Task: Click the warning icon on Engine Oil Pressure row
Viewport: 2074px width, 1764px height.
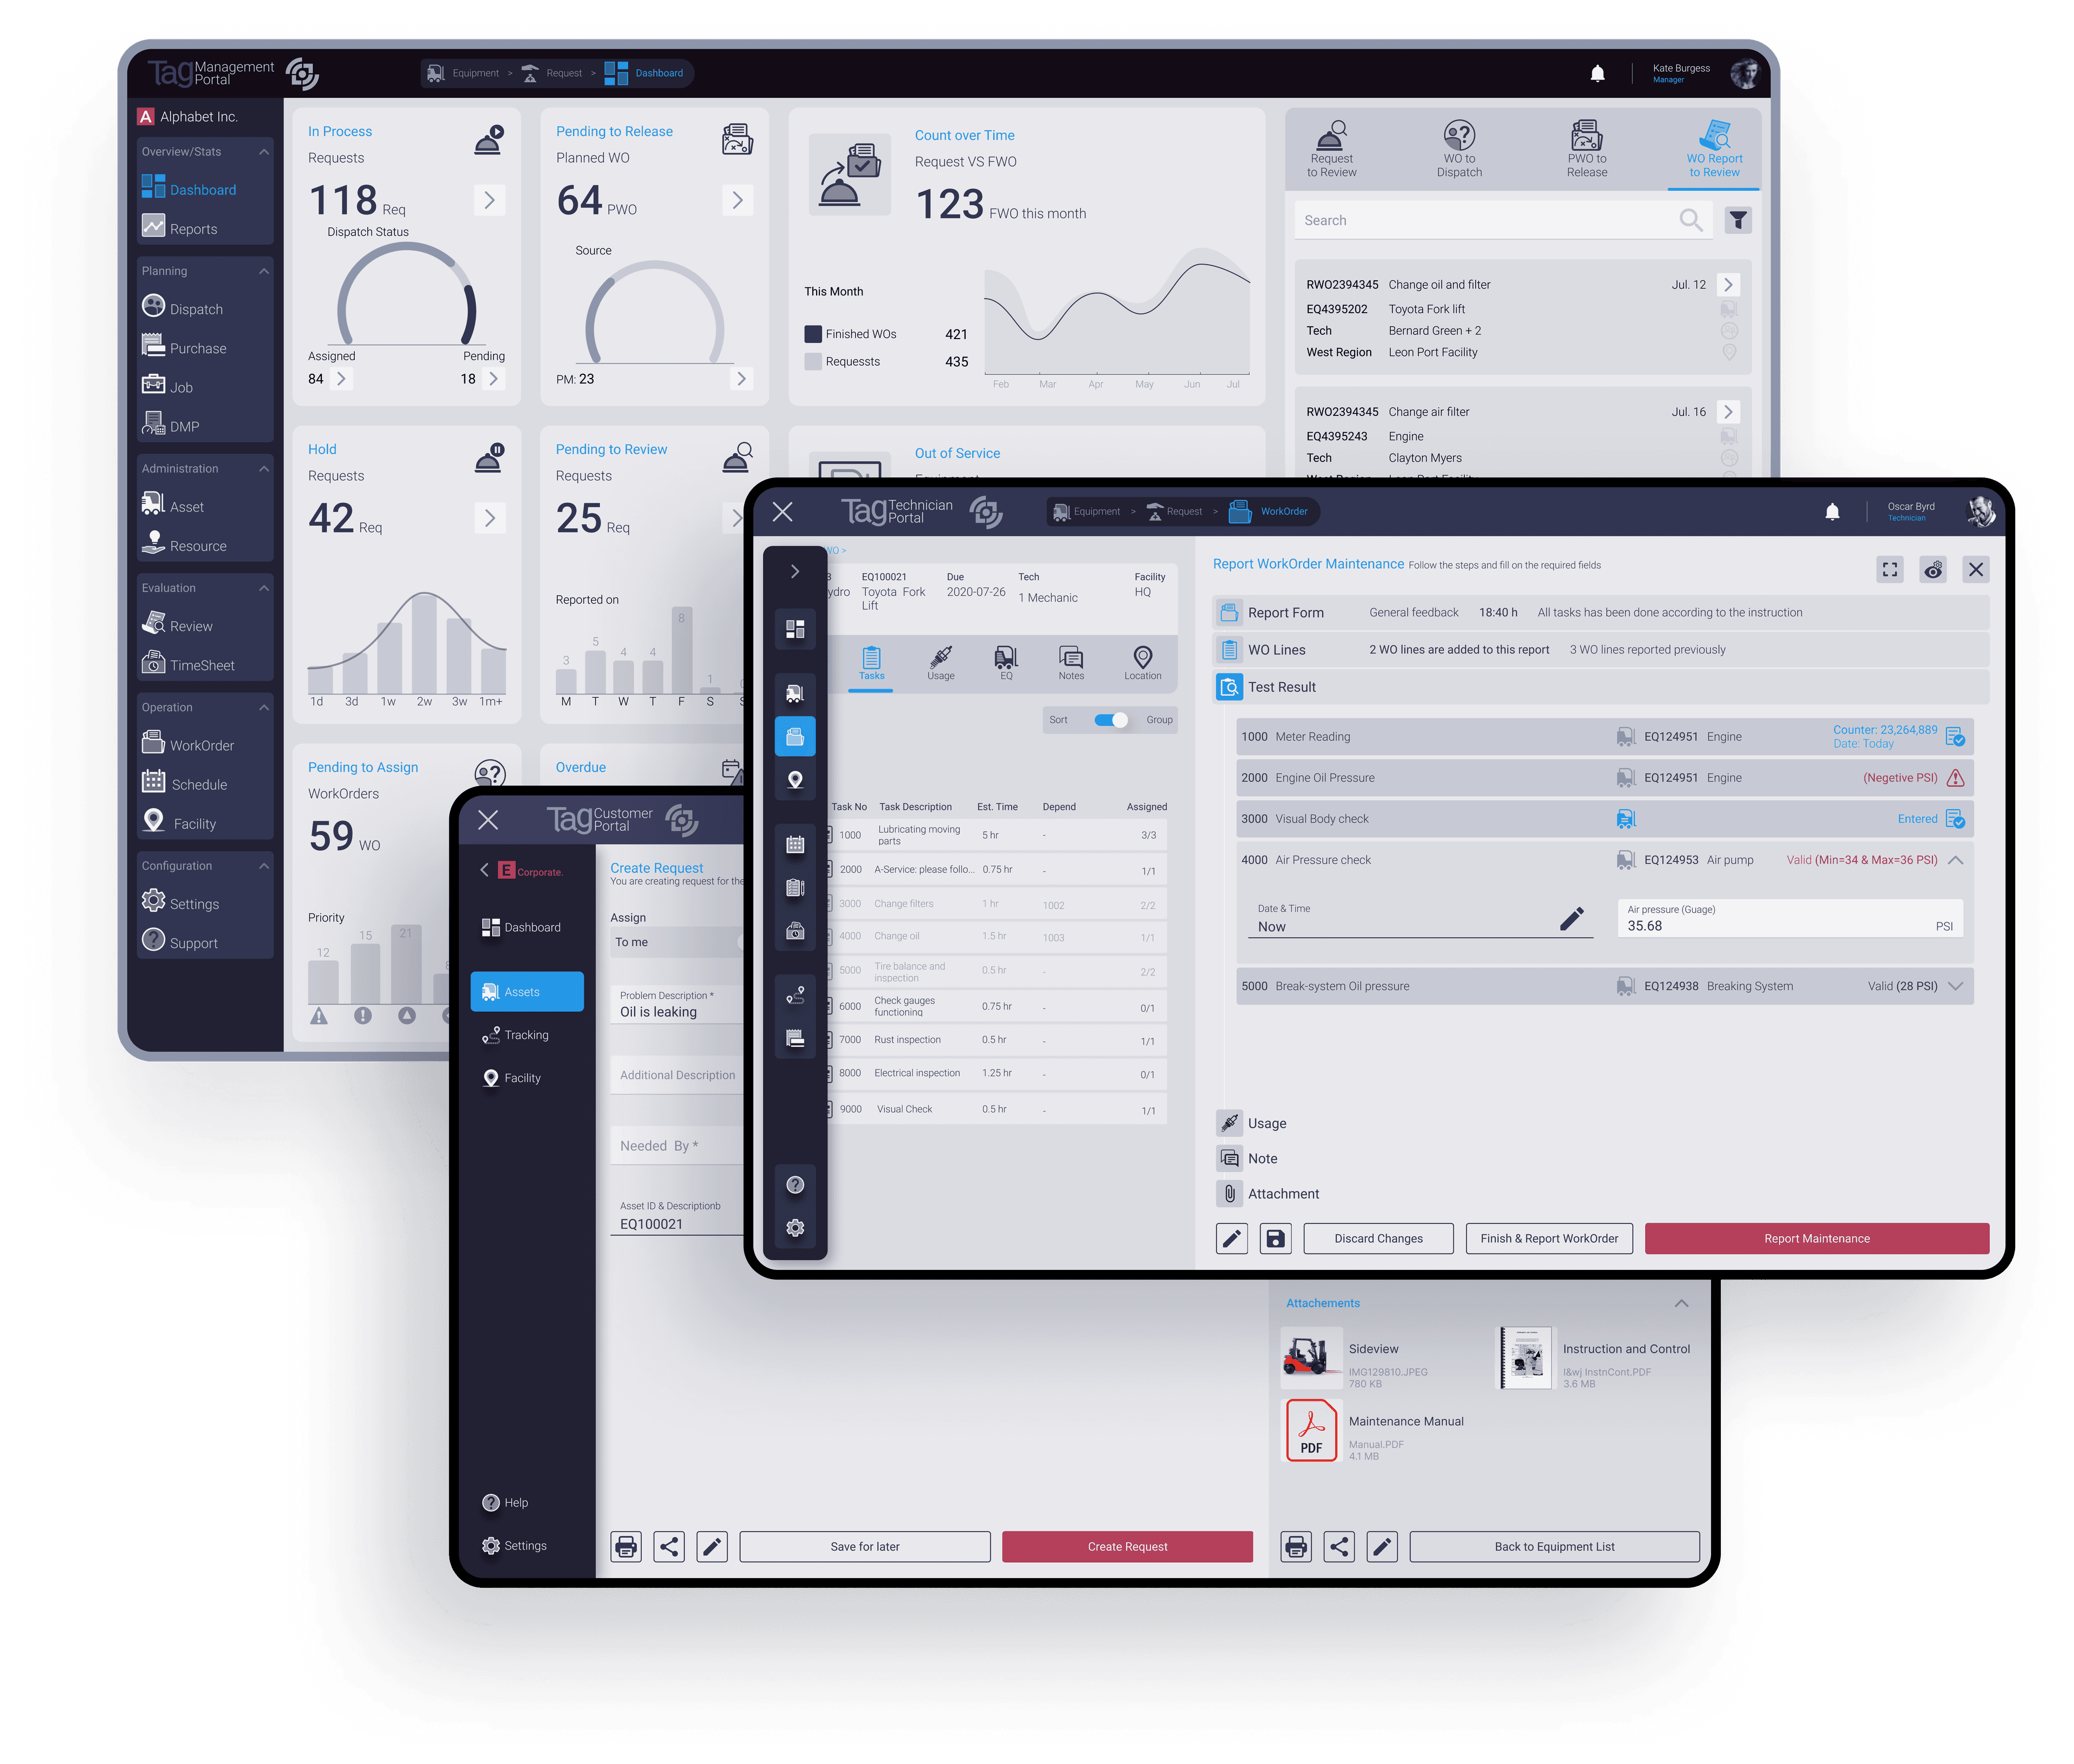Action: pos(1955,777)
